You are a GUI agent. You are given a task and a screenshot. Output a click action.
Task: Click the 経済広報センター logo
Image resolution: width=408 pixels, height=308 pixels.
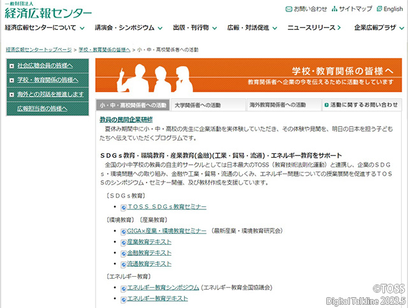click(48, 11)
